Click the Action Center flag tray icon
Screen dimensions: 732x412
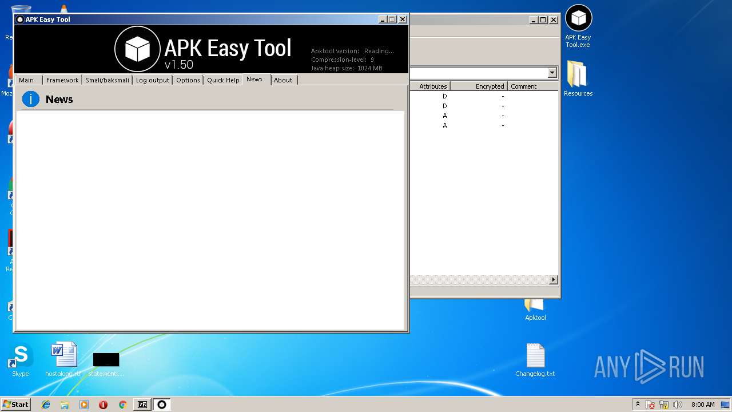coord(651,405)
